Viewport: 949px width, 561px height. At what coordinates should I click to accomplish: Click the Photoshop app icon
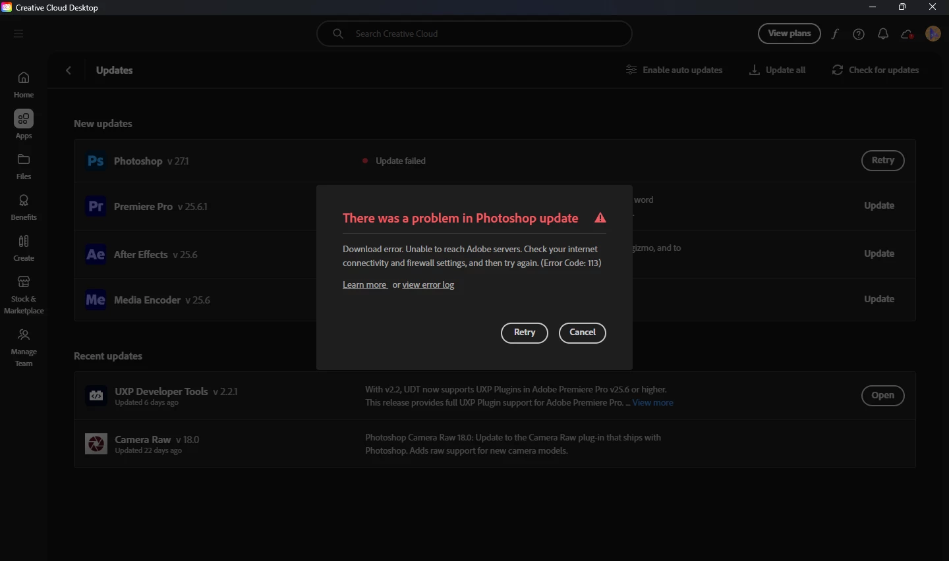click(96, 161)
